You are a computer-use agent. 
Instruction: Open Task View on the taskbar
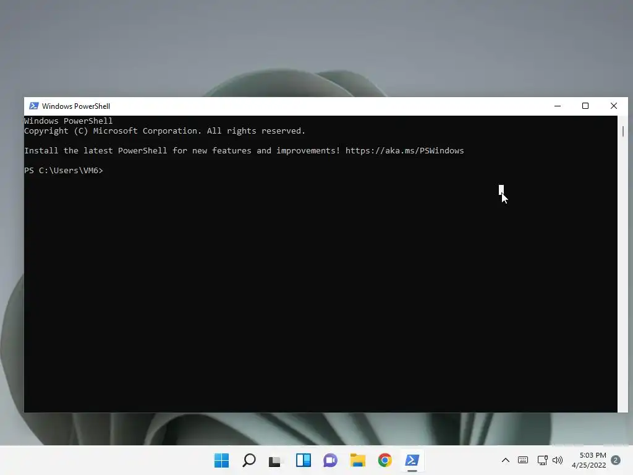(275, 460)
